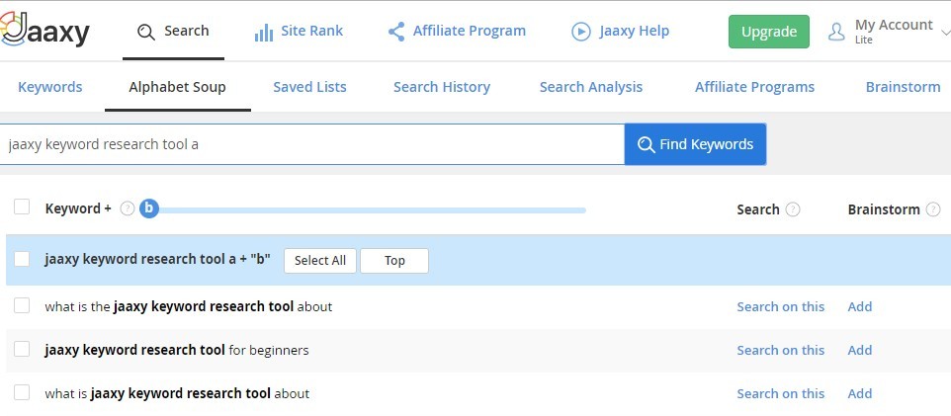This screenshot has height=416, width=951.
Task: Open the Search Analysis tab
Action: [x=591, y=87]
